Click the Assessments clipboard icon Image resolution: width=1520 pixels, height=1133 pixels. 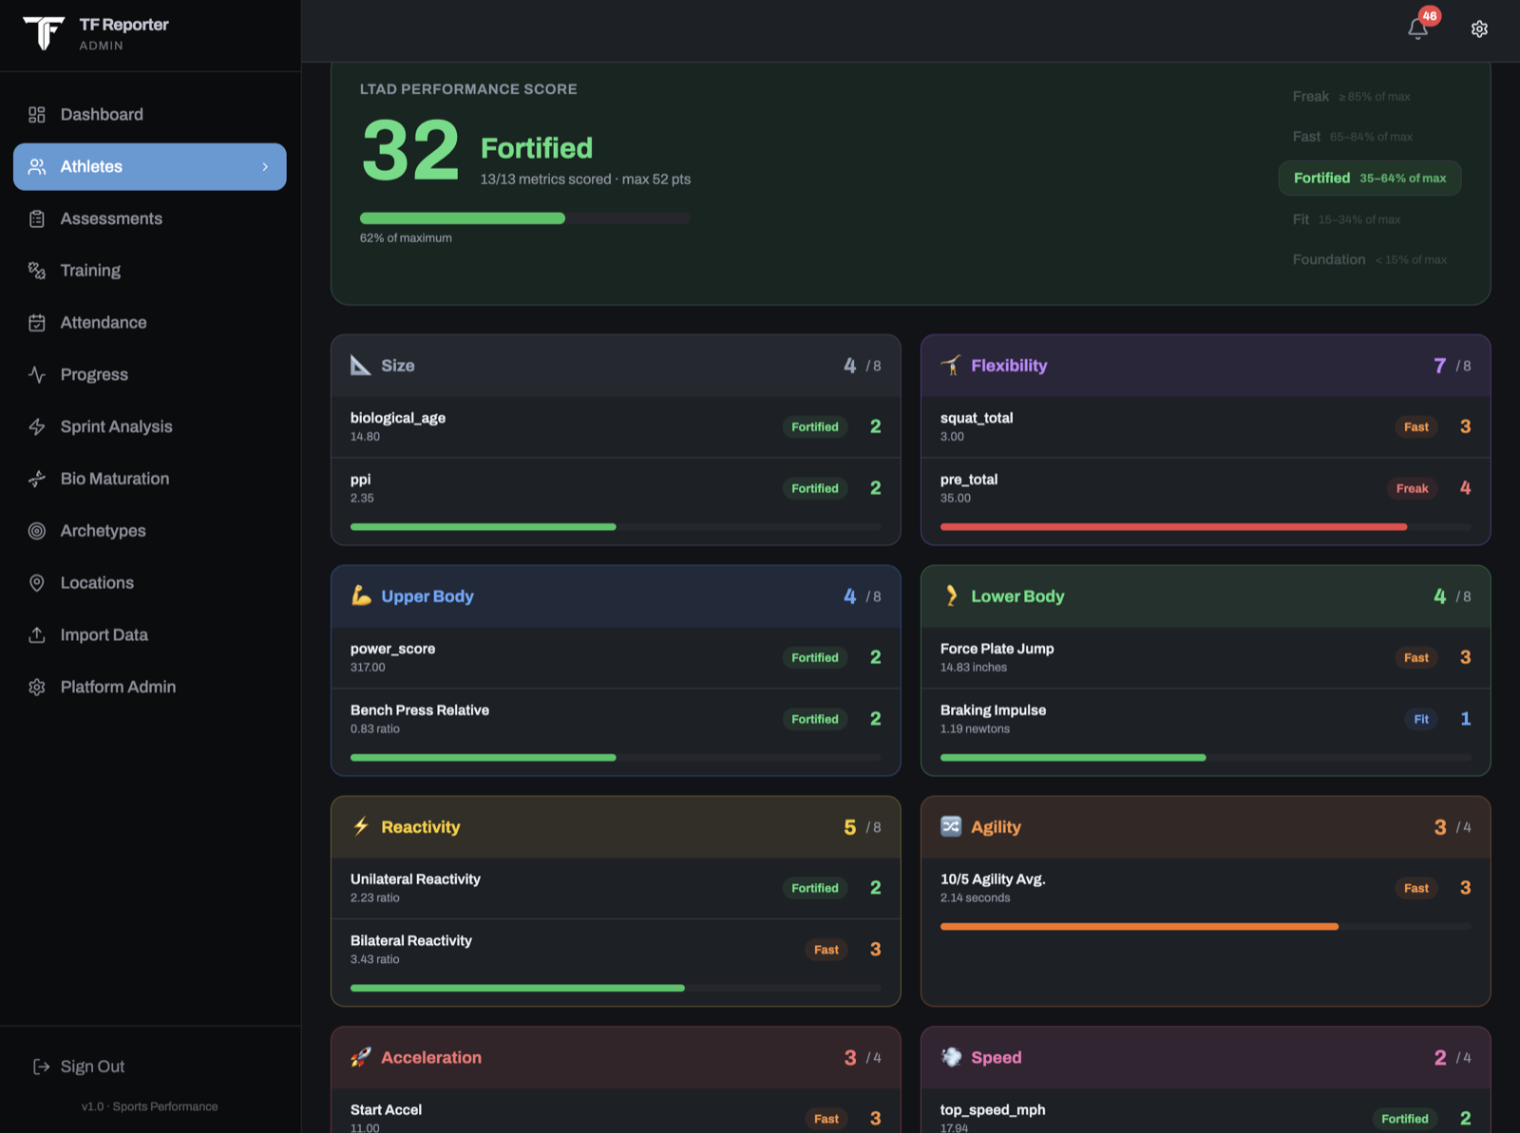pos(37,219)
